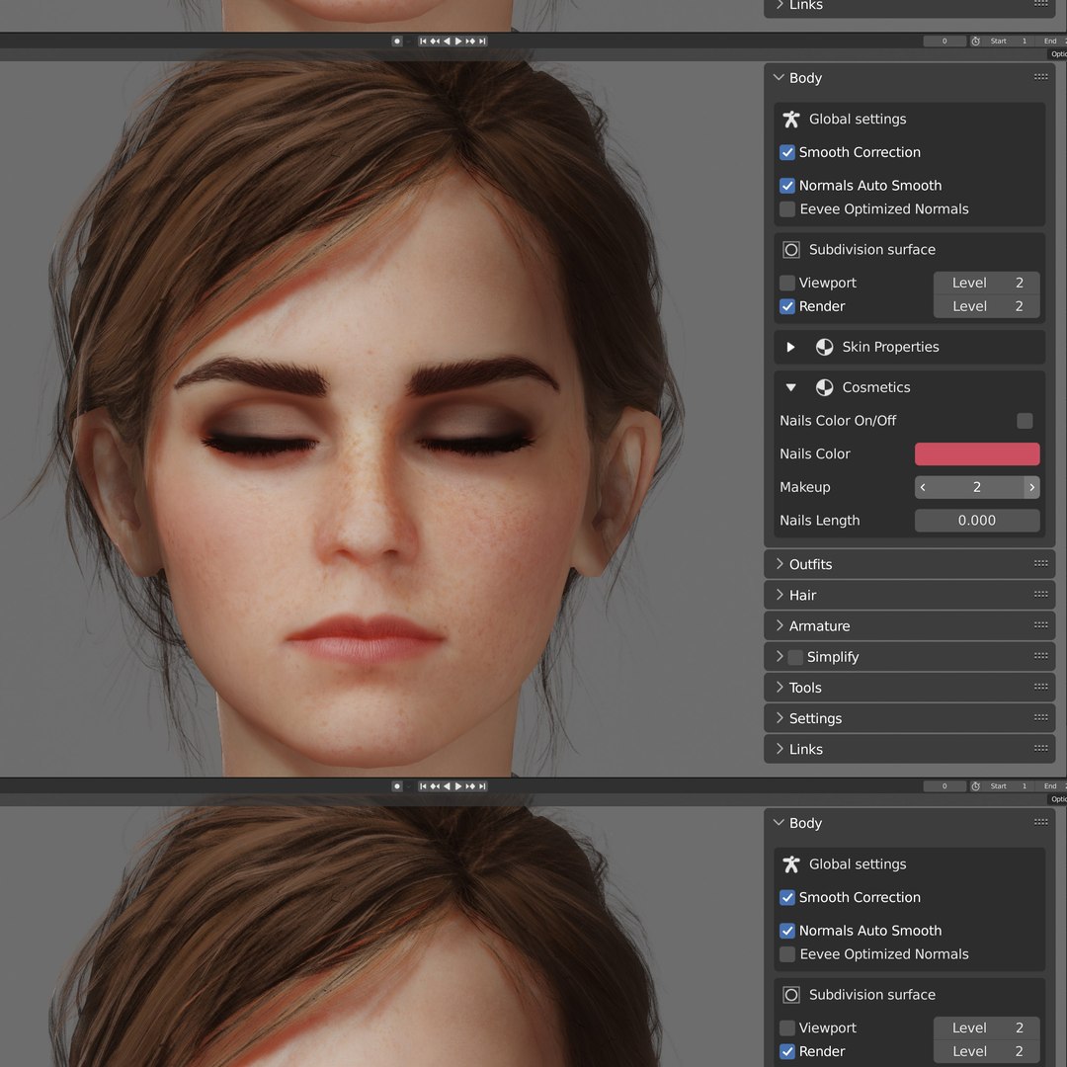Jump to last frame in upper timeline

482,41
